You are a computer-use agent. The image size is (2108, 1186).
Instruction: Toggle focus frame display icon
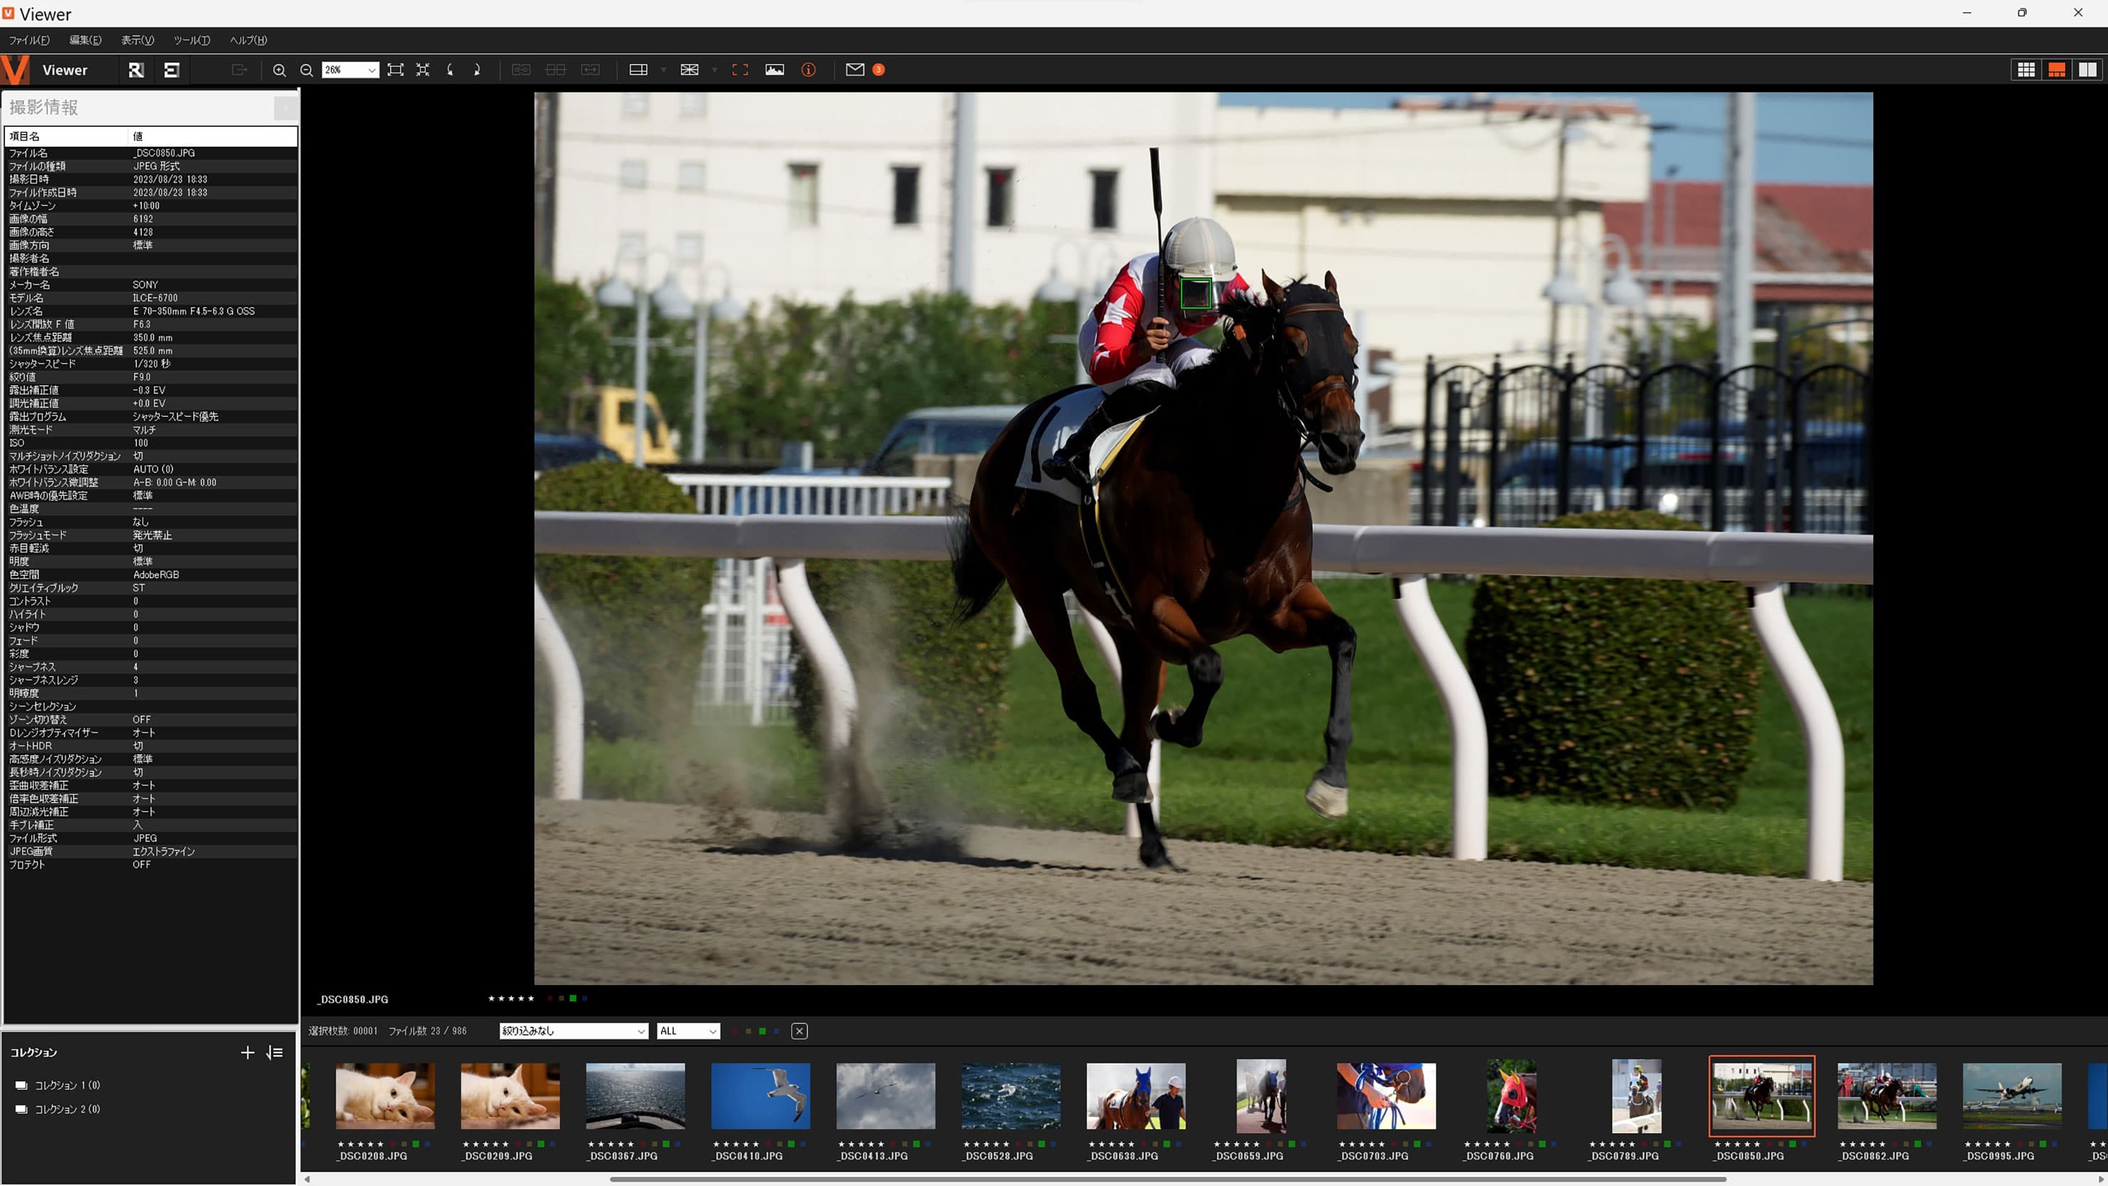point(740,71)
